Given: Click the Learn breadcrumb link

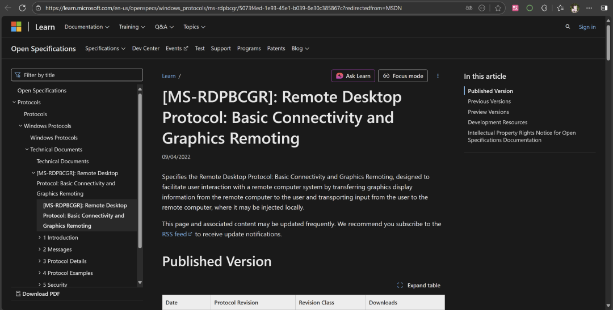Looking at the screenshot, I should [x=169, y=76].
